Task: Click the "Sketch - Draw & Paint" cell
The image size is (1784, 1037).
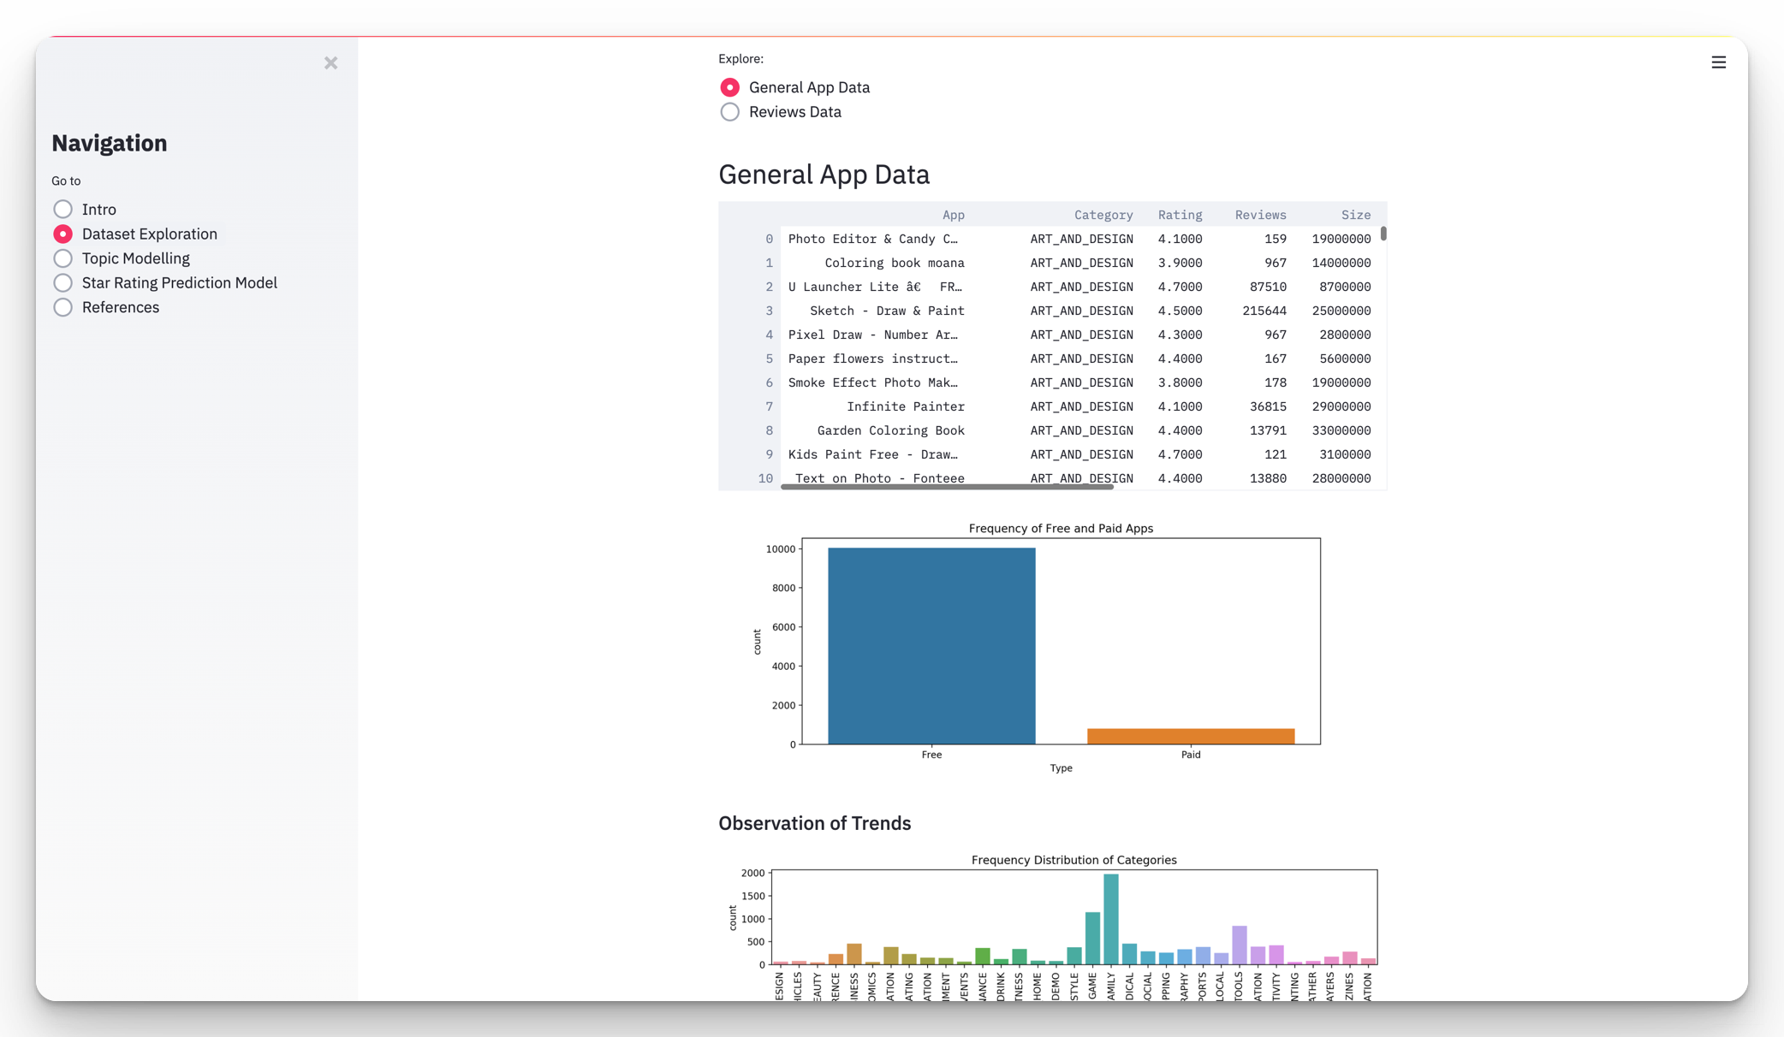Action: click(888, 311)
